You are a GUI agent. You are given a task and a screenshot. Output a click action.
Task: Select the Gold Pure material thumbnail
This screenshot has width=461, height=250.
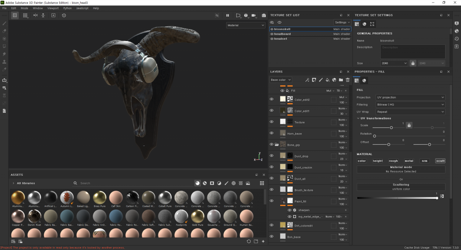coord(197,216)
